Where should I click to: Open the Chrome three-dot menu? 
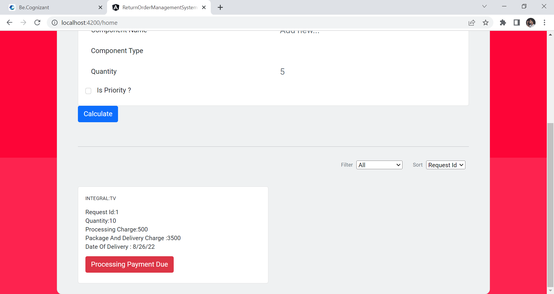tap(544, 22)
